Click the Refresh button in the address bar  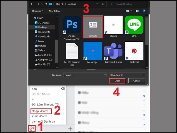tap(103, 4)
